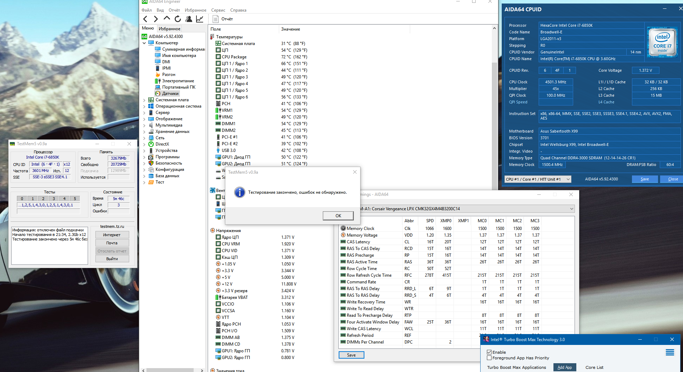Go back in AIDA64 navigation toolbar
The width and height of the screenshot is (683, 372).
pyautogui.click(x=145, y=19)
